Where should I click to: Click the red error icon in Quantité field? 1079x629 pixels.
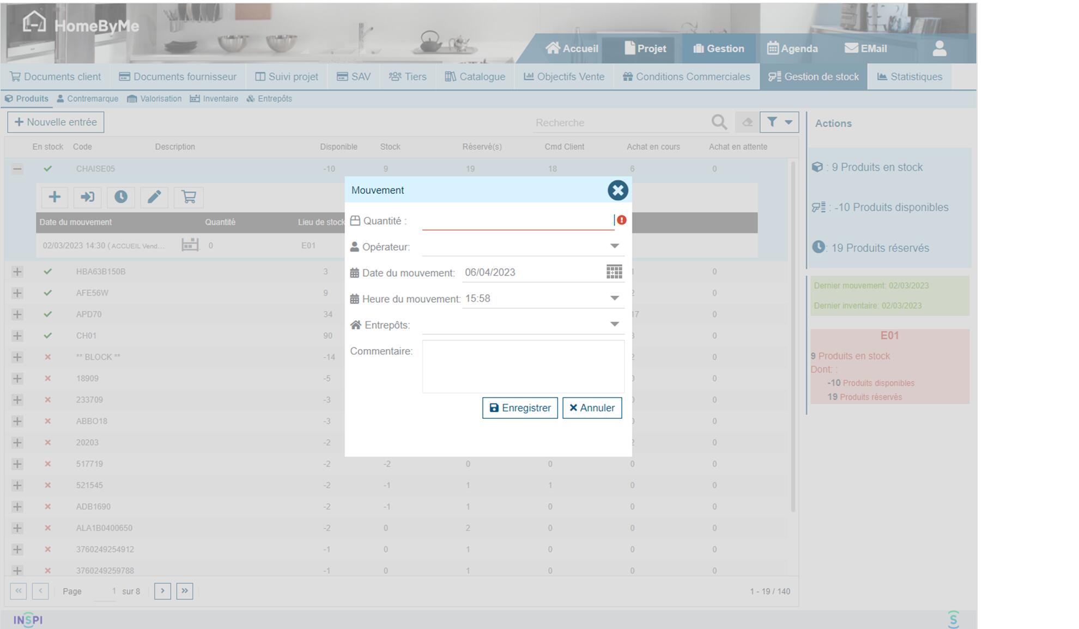(621, 220)
